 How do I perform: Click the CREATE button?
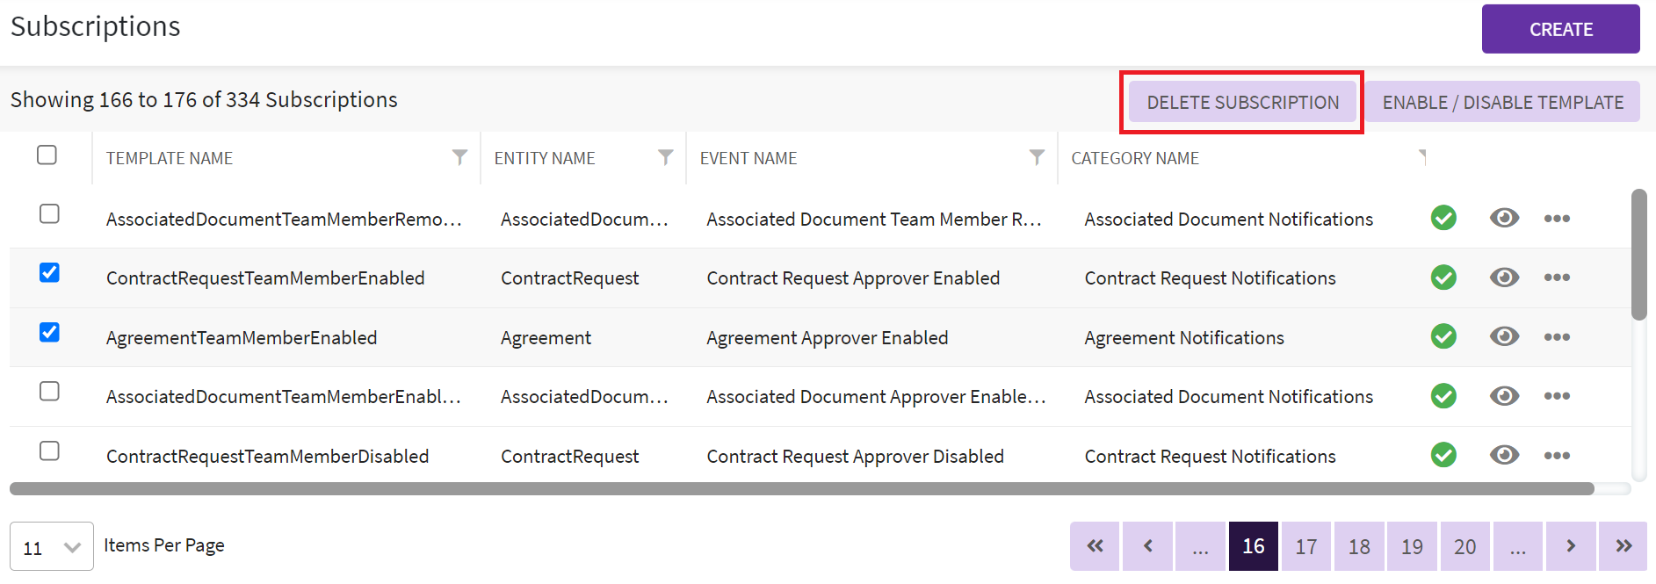click(1560, 29)
